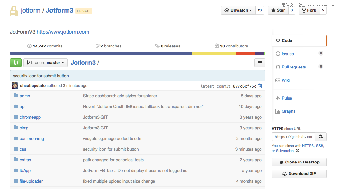Click chaoticpotato's avatar image
The image size is (338, 189).
click(15, 86)
